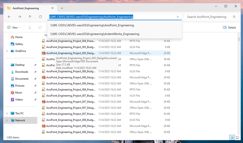Open the Downloads quick access folder
This screenshot has height=143, width=243.
[21, 72]
